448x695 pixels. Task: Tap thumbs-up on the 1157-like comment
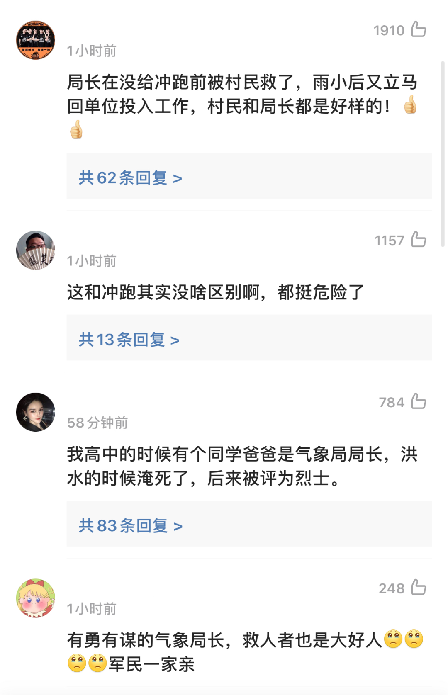(418, 240)
